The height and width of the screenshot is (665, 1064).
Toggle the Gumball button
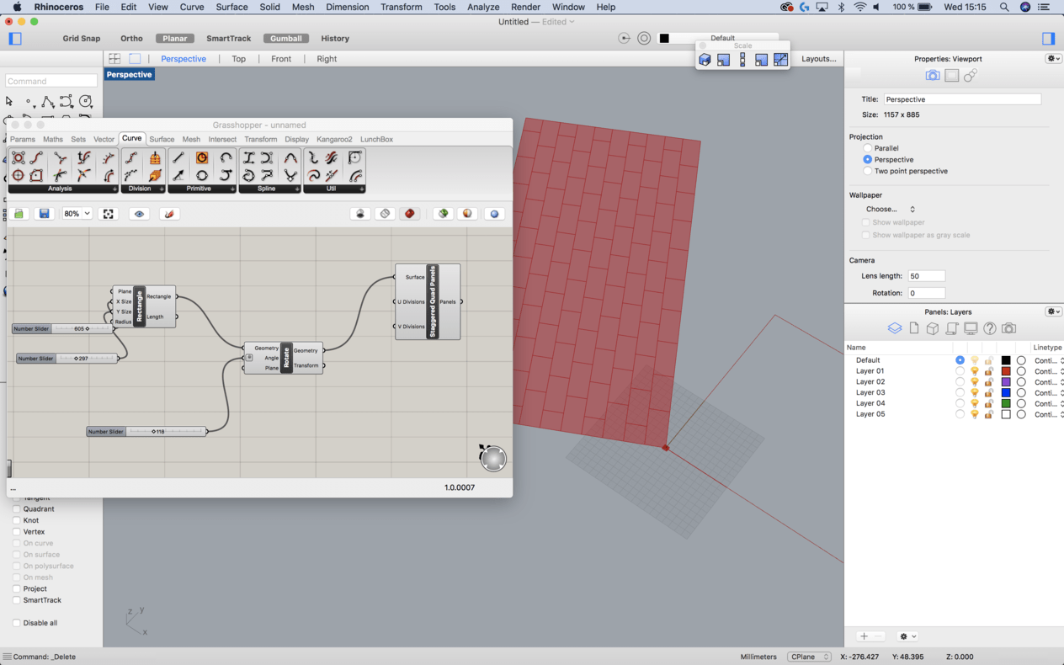(286, 39)
